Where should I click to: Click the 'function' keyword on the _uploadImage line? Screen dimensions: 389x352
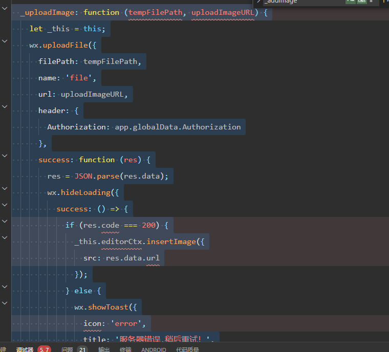pos(101,12)
